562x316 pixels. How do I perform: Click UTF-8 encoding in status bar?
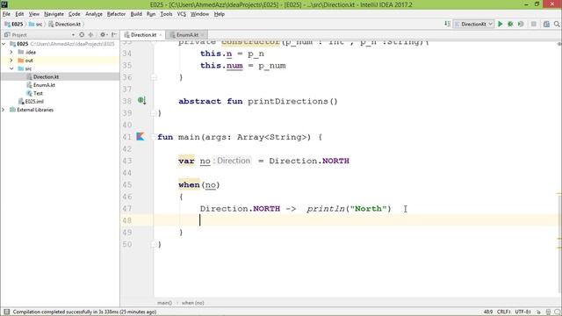pos(522,312)
